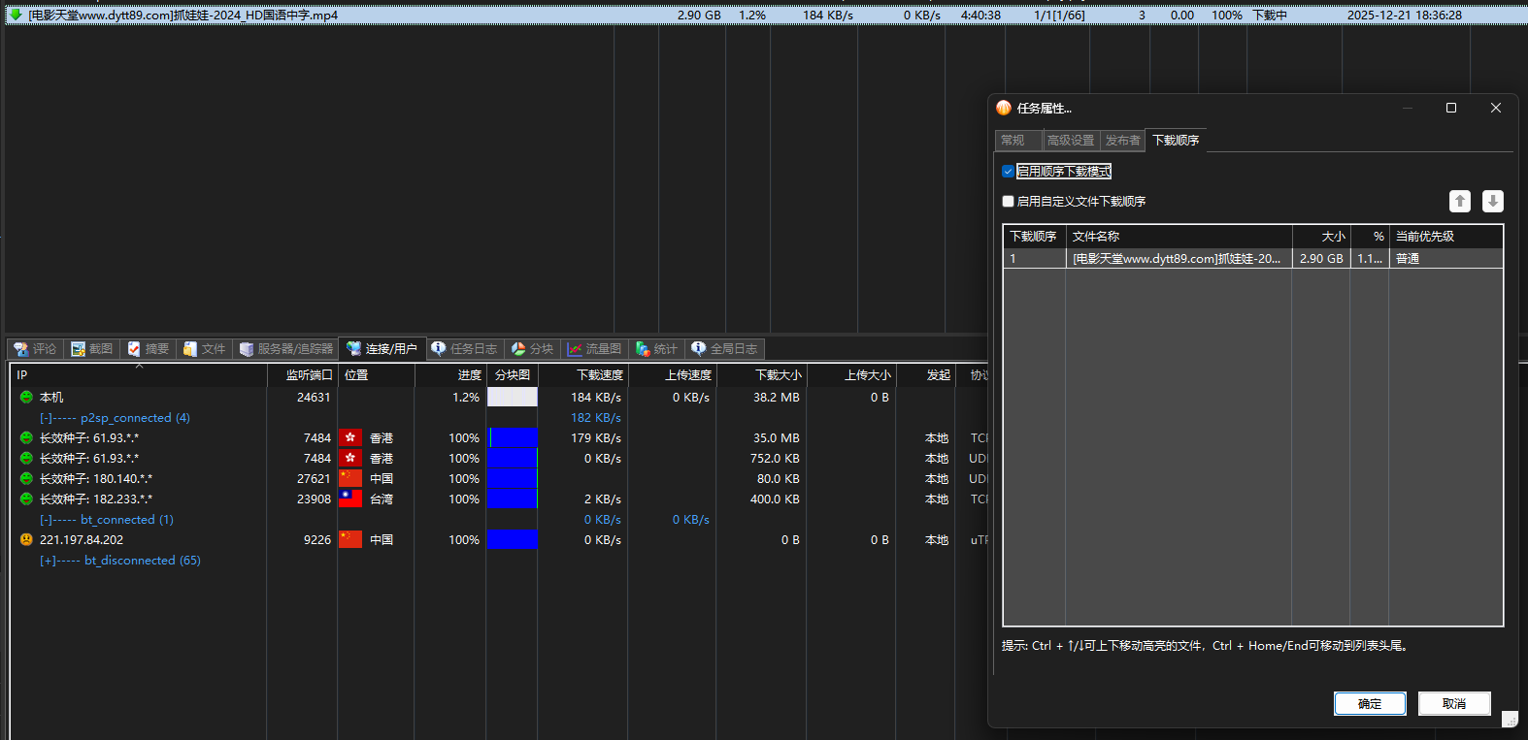
Task: Expand the bt_disconnected (65) group
Action: click(x=46, y=561)
